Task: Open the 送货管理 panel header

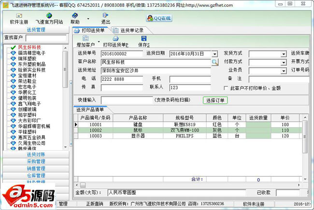Action: tap(36, 30)
